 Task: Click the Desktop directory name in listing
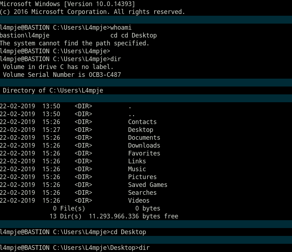point(140,130)
